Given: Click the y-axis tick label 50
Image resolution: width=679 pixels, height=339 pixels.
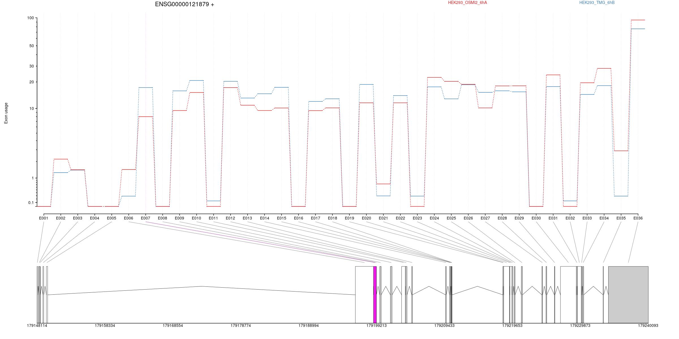Looking at the screenshot, I should [31, 46].
